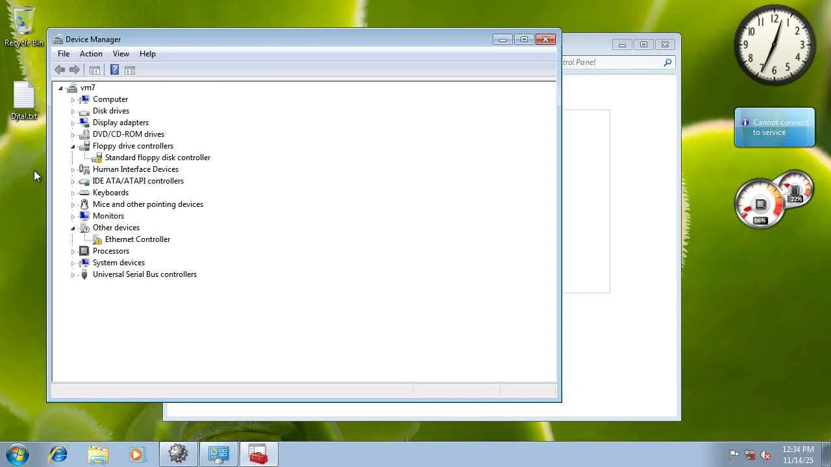Image resolution: width=831 pixels, height=467 pixels.
Task: Open the Action menu
Action: pyautogui.click(x=91, y=54)
